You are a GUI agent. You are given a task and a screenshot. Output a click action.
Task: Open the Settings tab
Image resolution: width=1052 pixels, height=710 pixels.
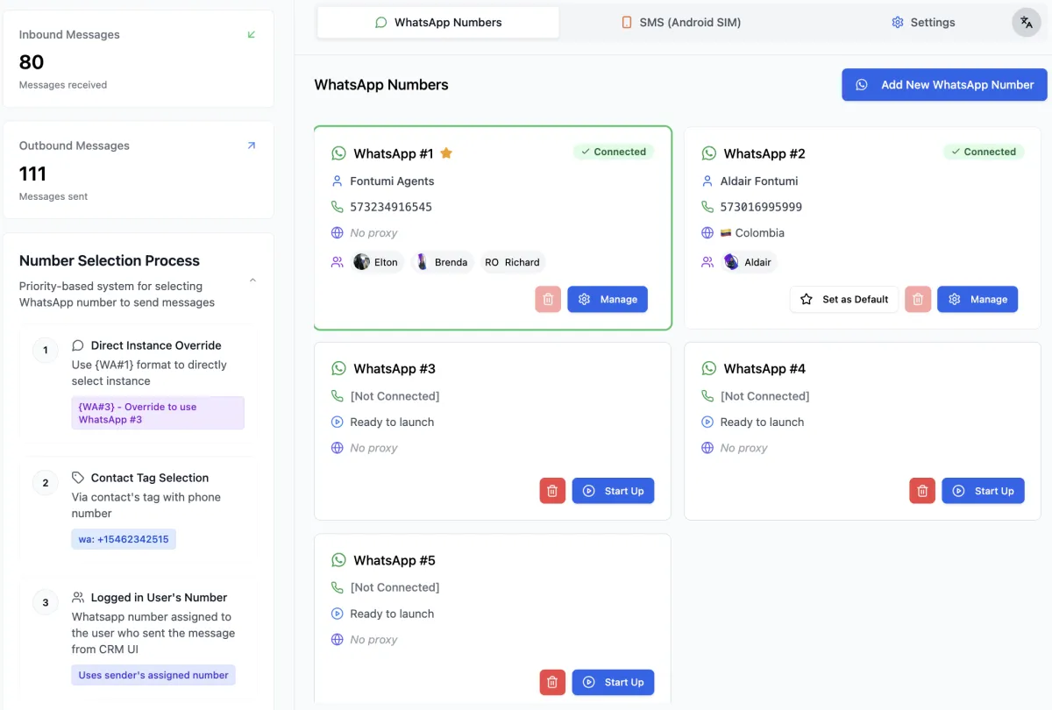(922, 23)
